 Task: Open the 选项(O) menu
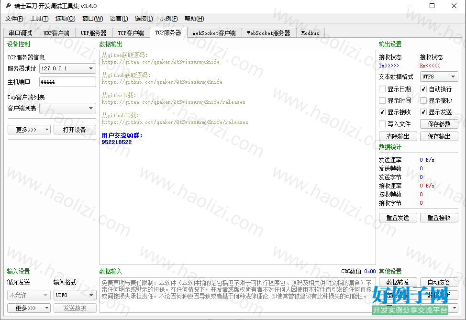point(65,19)
